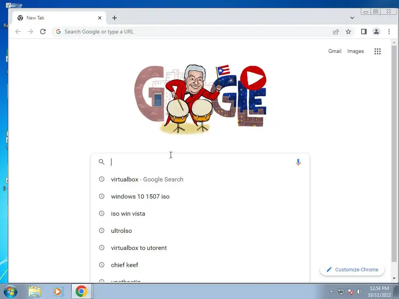Viewport: 399px width, 299px height.
Task: Open Windows Media Player from the taskbar
Action: point(58,291)
